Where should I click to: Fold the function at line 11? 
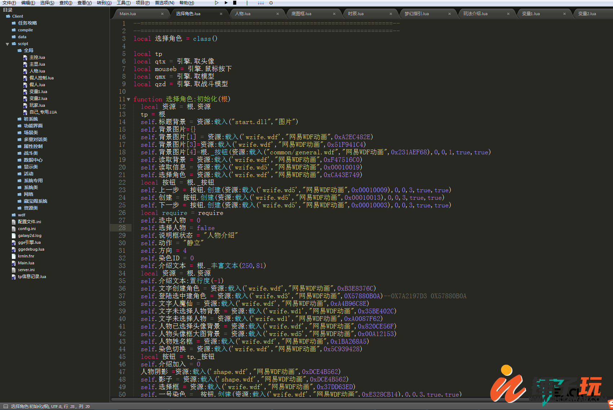pyautogui.click(x=129, y=99)
